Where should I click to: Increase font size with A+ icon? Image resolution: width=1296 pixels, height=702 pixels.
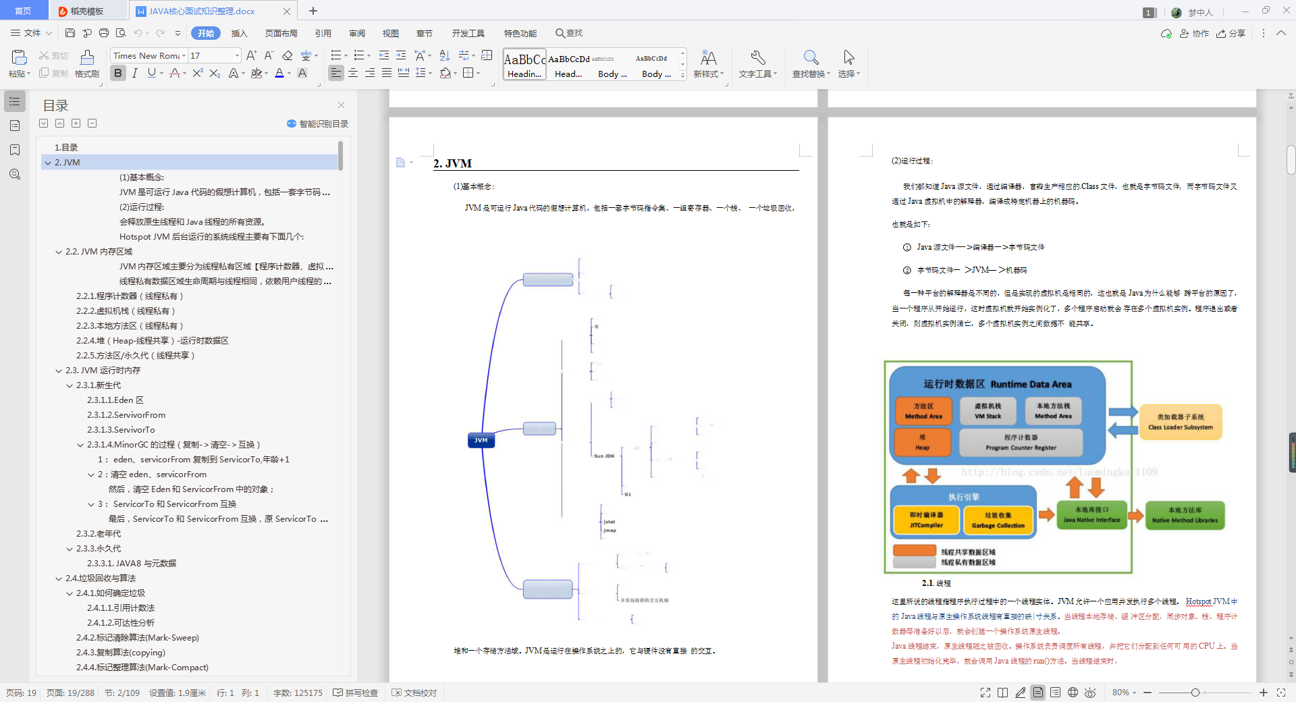(251, 55)
